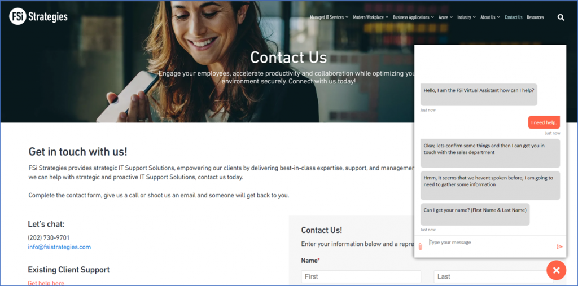The width and height of the screenshot is (578, 286).
Task: Click the search magnifier icon in header
Action: pyautogui.click(x=561, y=17)
